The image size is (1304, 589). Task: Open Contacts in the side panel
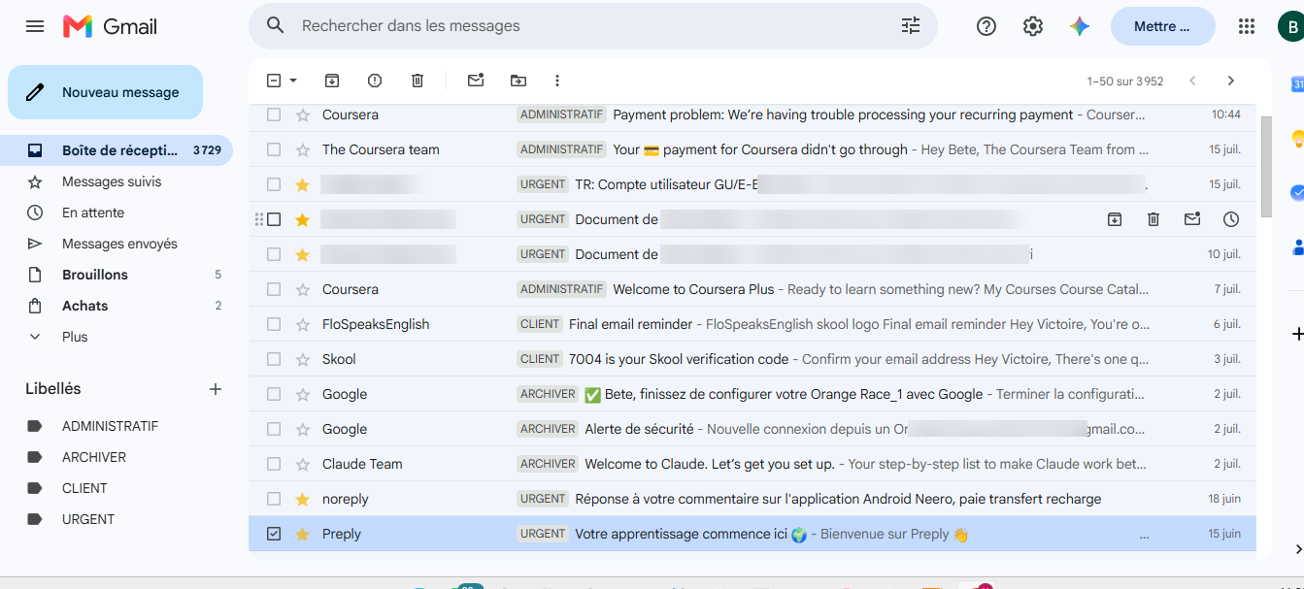coord(1297,247)
